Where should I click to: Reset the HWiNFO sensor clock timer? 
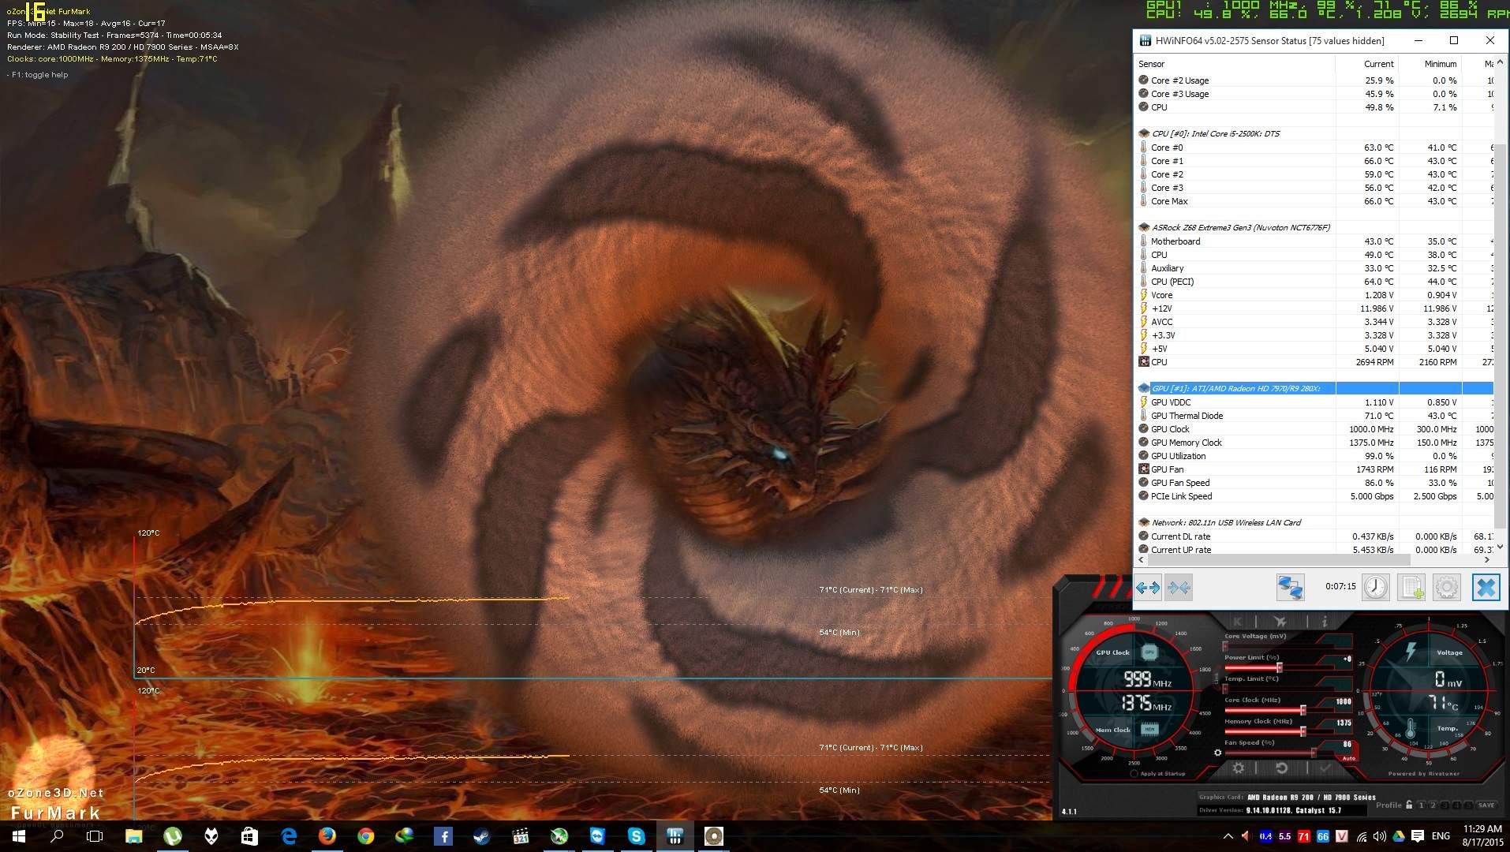[1375, 588]
